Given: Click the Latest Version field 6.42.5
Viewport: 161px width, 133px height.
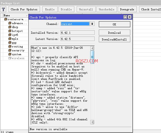Looking at the screenshot, I should [x=78, y=39].
